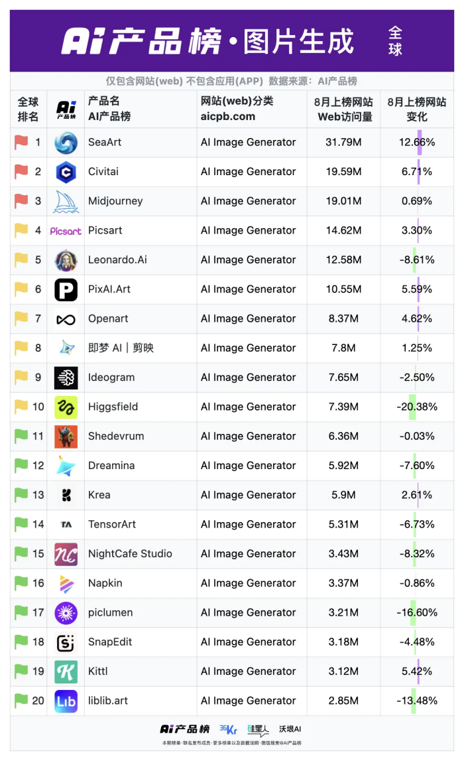Click the aicpb.com column header
This screenshot has width=464, height=761.
pyautogui.click(x=227, y=117)
